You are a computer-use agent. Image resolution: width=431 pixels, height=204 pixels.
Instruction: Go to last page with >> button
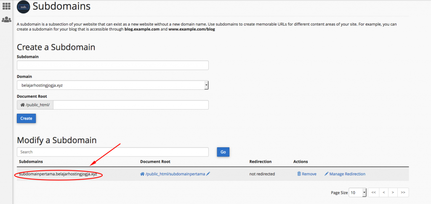pos(403,193)
